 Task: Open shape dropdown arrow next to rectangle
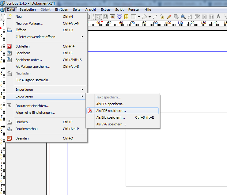click(x=139, y=17)
